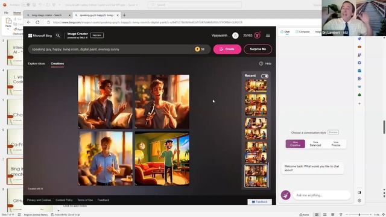Open the Bing hamburger menu
Viewport: 386px width, 217px height.
tap(268, 36)
